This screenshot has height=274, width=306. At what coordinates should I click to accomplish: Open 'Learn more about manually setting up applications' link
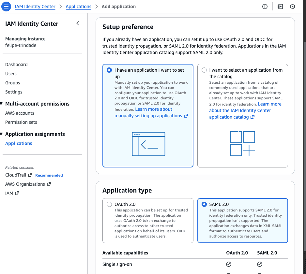(x=148, y=116)
